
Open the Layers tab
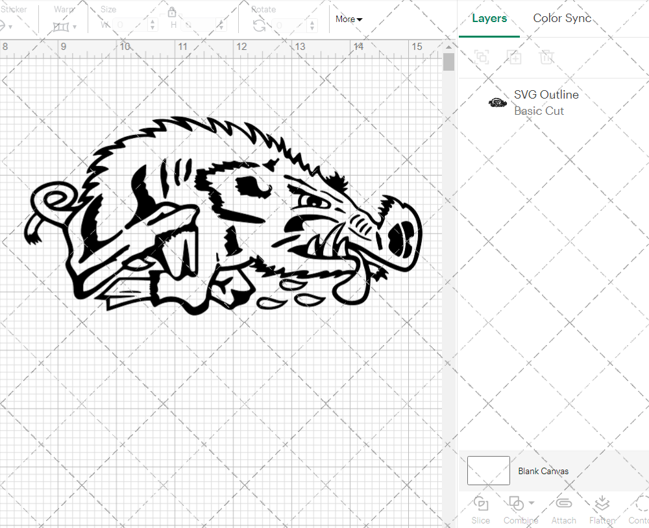pyautogui.click(x=489, y=18)
